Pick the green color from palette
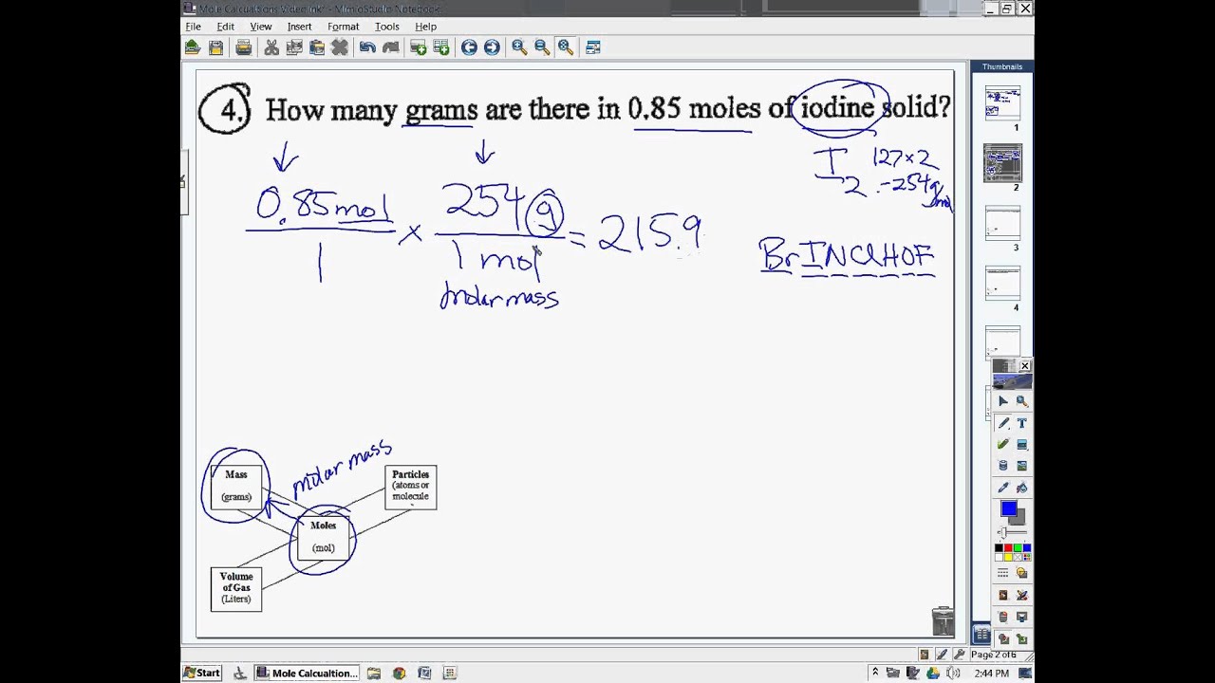 click(1018, 547)
